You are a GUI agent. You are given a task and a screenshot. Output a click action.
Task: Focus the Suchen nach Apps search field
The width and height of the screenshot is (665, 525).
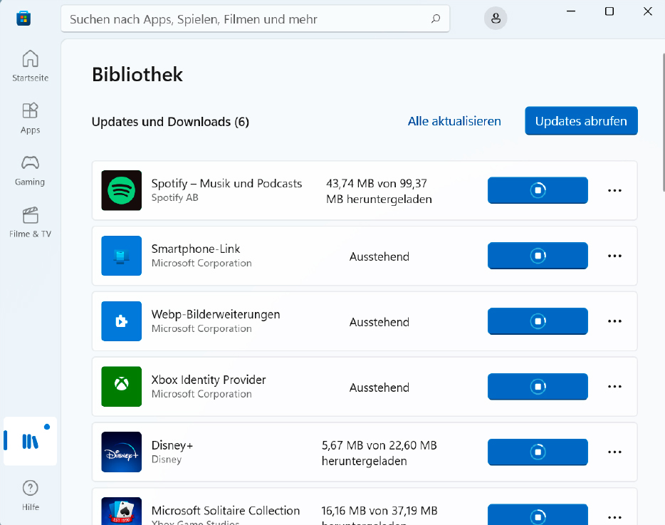[x=256, y=19]
